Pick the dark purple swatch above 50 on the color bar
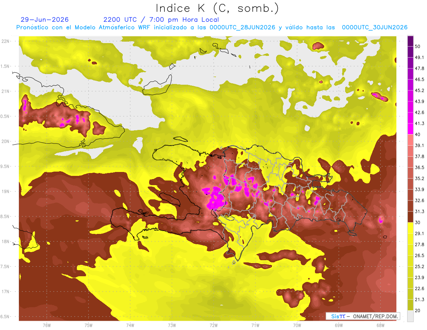The height and width of the screenshot is (330, 427). (x=410, y=41)
